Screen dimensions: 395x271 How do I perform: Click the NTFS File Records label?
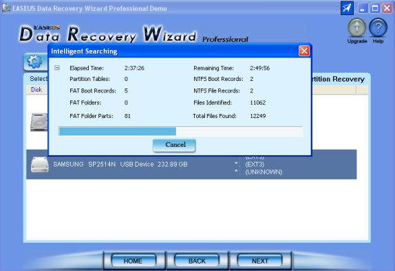click(x=216, y=91)
